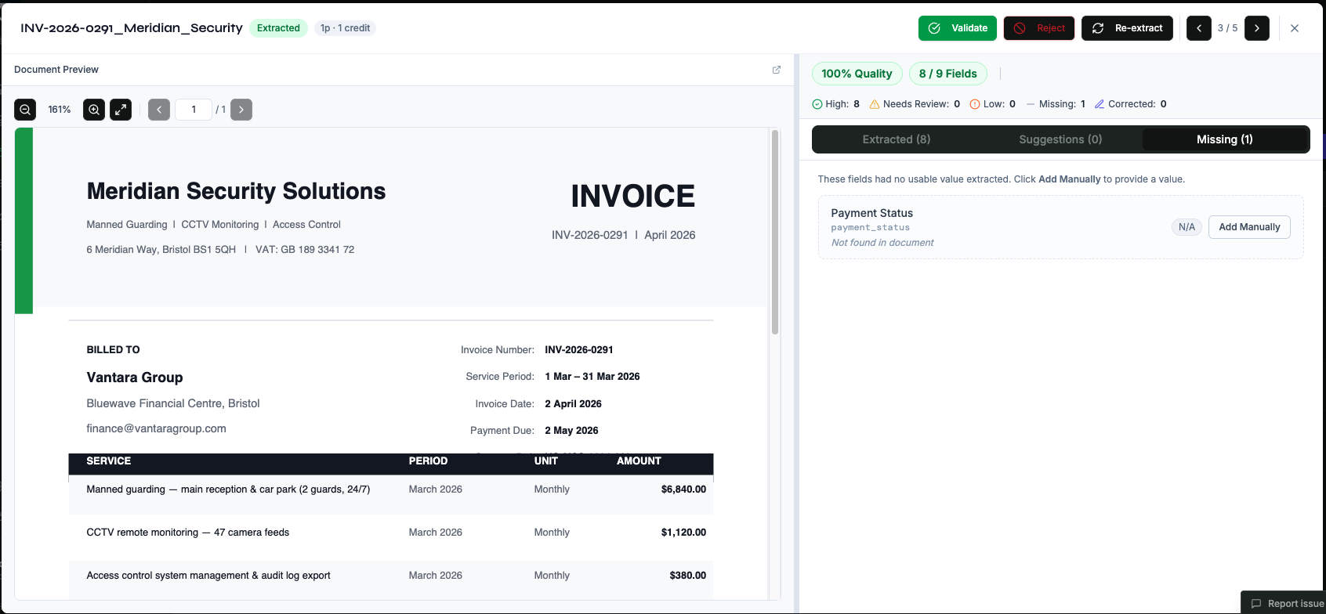Open document preview in new window
The height and width of the screenshot is (614, 1326).
click(777, 70)
